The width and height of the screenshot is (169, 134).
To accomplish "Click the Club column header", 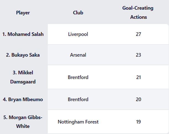I will pos(78,12).
